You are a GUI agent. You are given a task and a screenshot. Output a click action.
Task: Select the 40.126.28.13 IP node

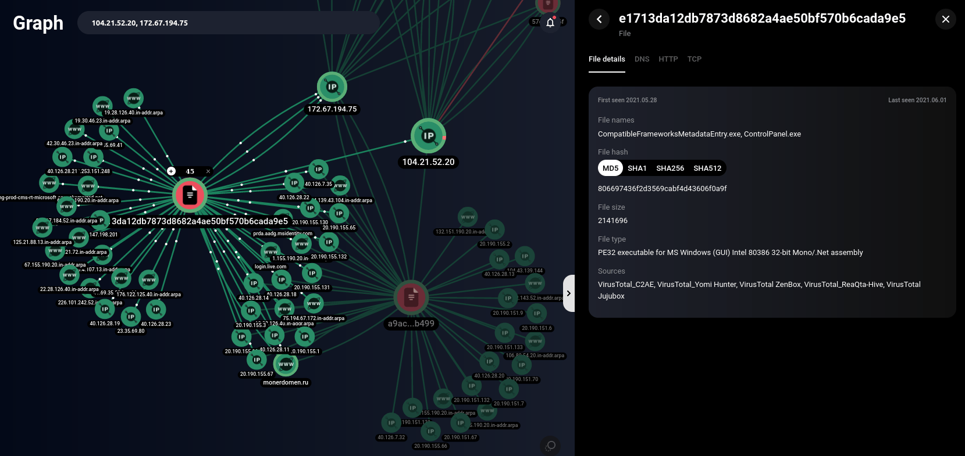click(x=499, y=259)
